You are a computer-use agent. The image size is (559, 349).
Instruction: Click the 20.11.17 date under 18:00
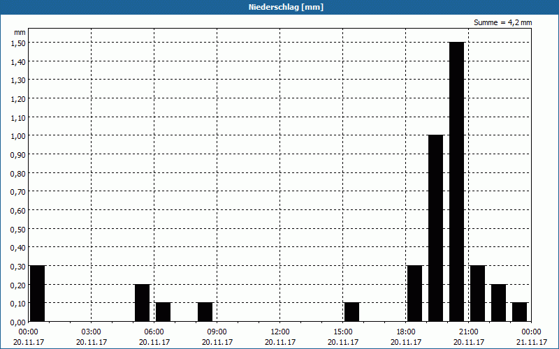pos(406,342)
